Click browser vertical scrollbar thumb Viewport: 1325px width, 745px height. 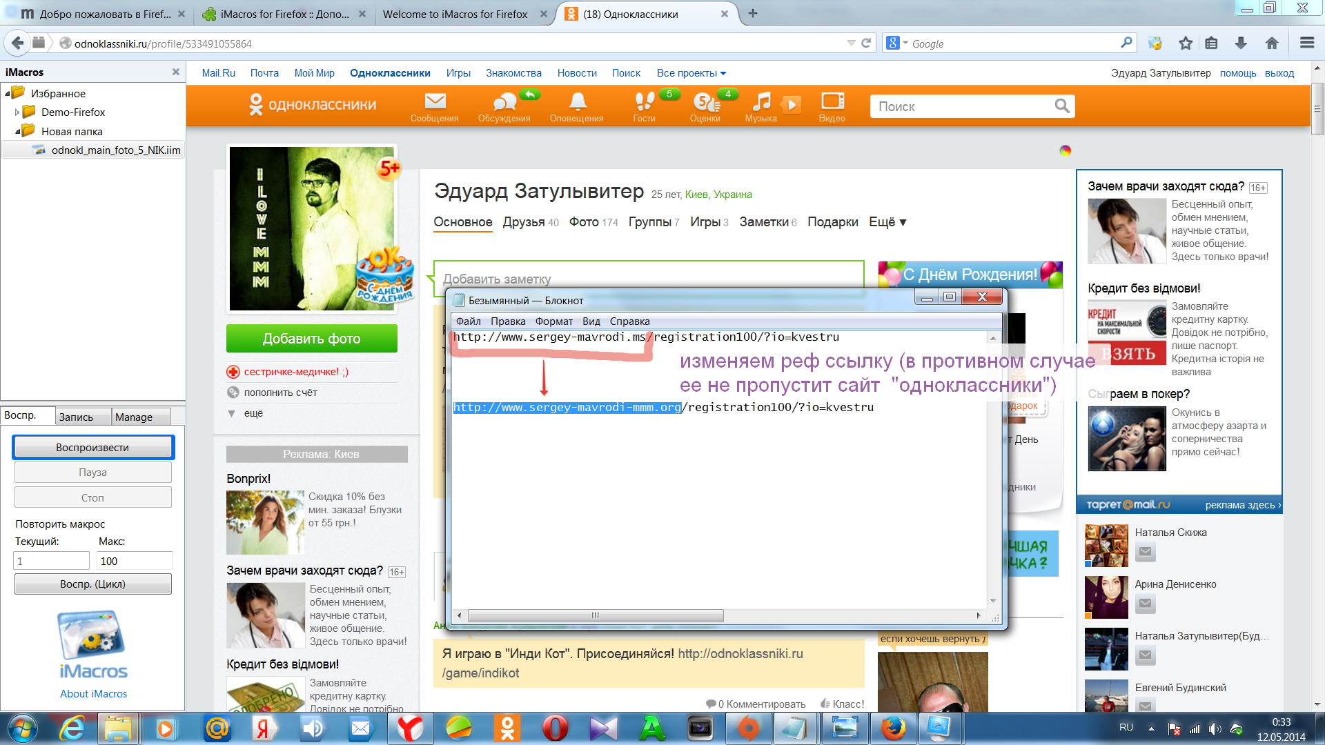pos(1317,109)
